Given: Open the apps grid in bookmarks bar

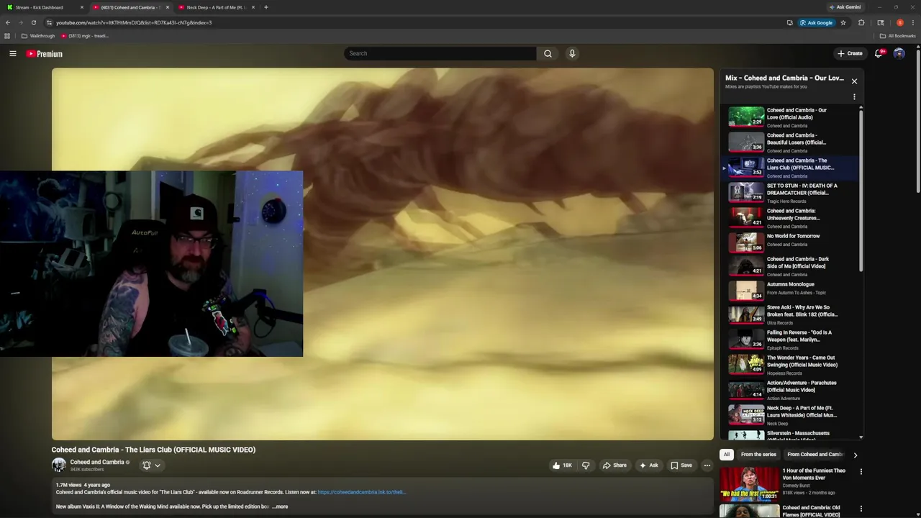Looking at the screenshot, I should click(7, 36).
